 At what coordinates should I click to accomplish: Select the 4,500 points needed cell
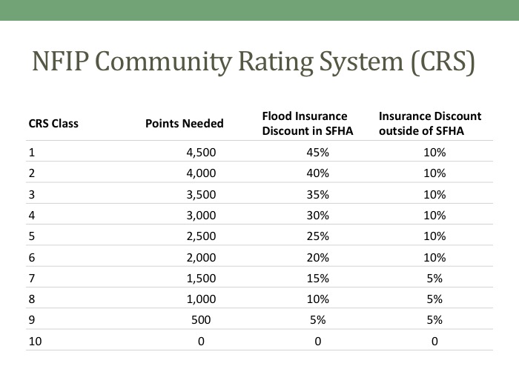pyautogui.click(x=200, y=153)
